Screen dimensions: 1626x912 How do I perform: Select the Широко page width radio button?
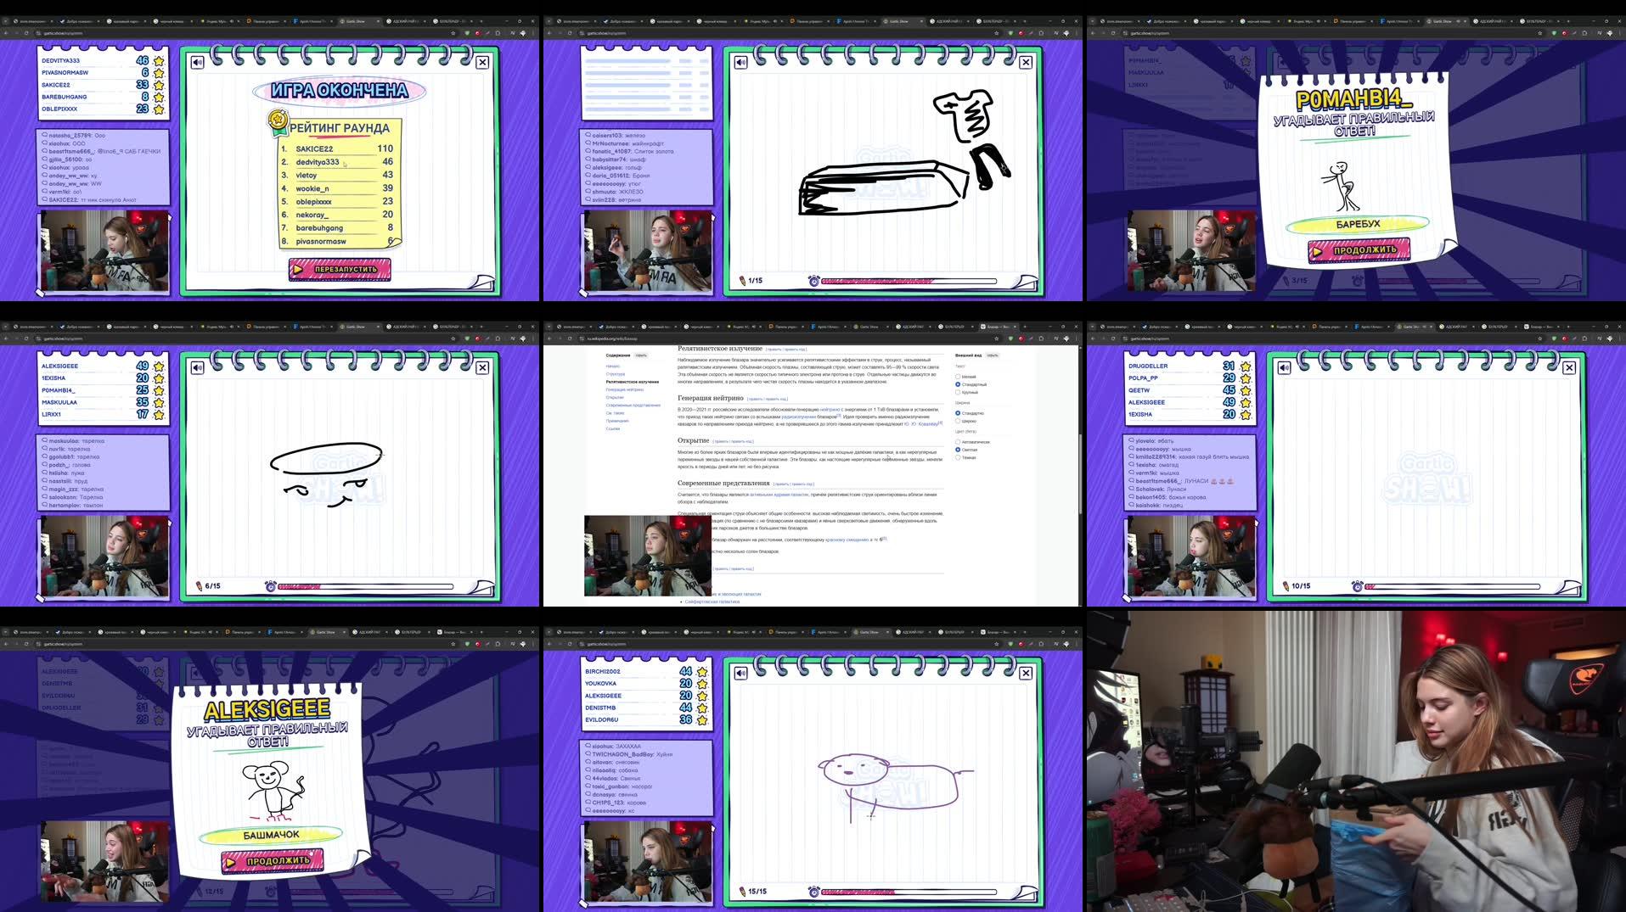959,421
